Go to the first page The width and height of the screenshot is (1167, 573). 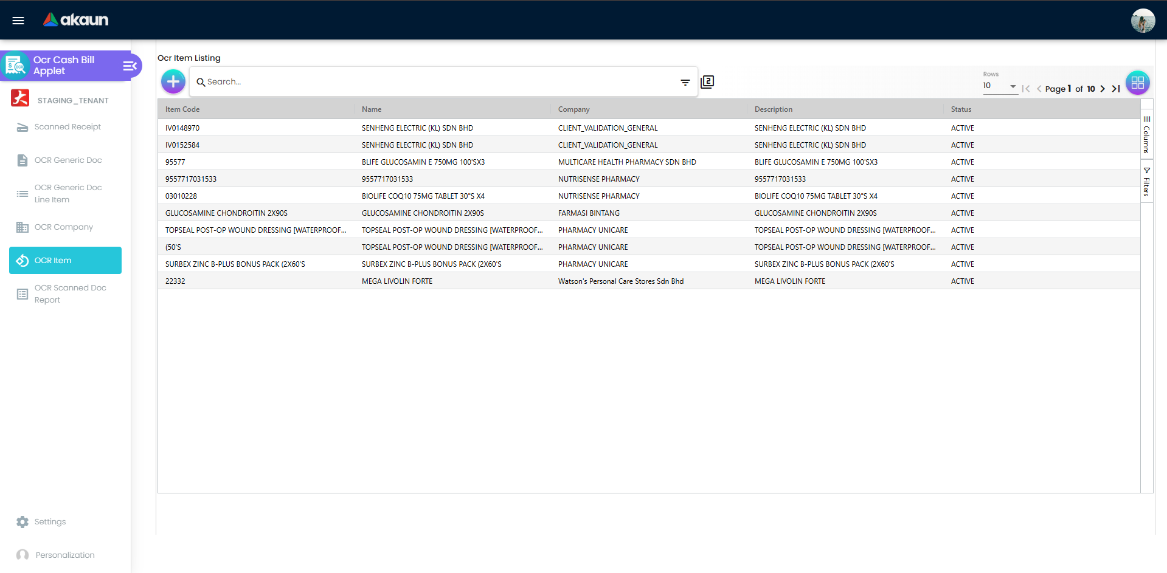tap(1026, 89)
